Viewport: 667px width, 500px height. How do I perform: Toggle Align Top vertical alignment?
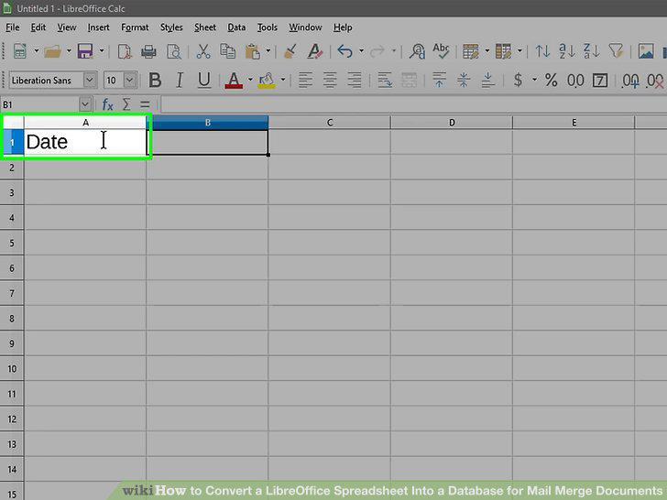pos(440,81)
